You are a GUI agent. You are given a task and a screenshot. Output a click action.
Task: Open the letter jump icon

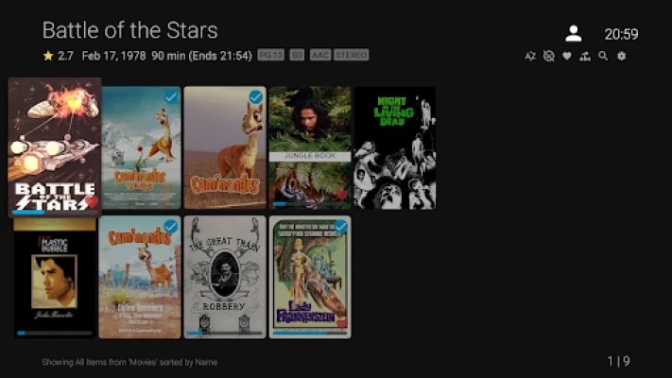click(585, 56)
